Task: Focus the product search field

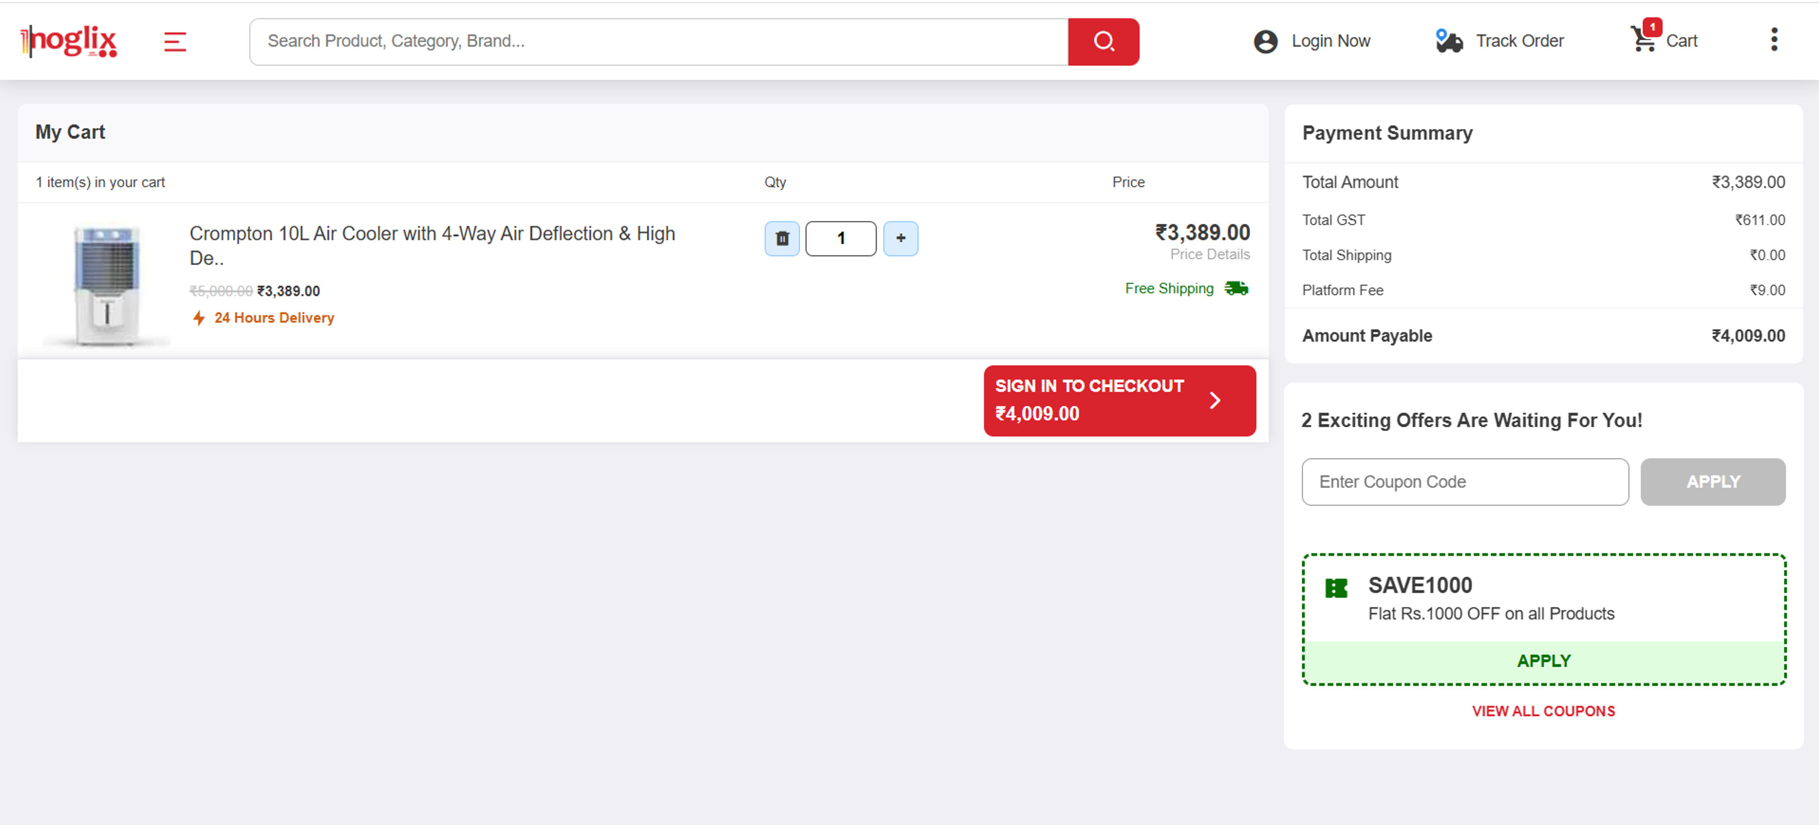Action: (x=658, y=42)
